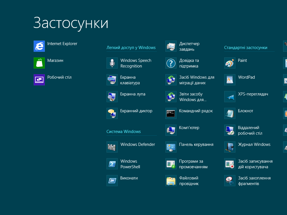This screenshot has height=215, width=287.
Task: Launch Блокнот notepad icon
Action: pyautogui.click(x=230, y=113)
